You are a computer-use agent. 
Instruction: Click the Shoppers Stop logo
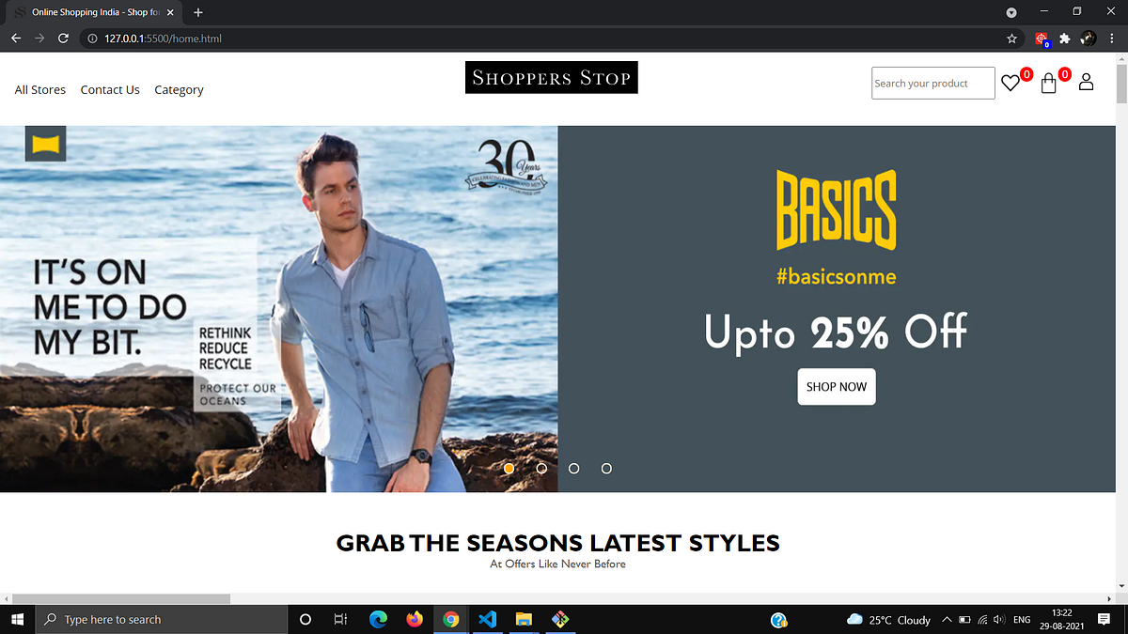552,77
